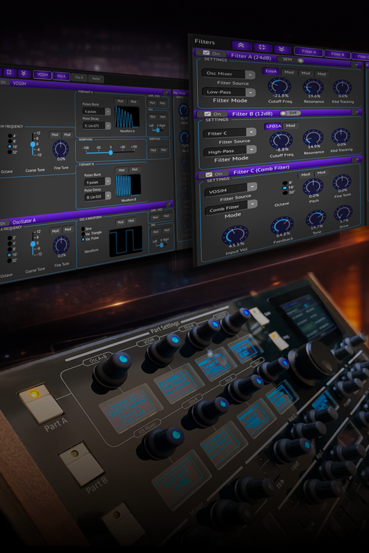
Task: Click the Input Vol knob in Filter C
Action: pyautogui.click(x=235, y=235)
